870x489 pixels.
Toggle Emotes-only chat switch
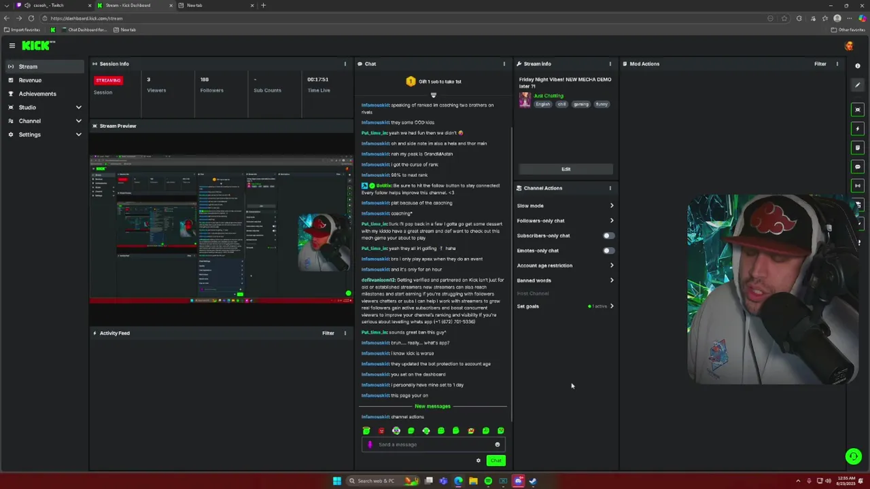click(x=608, y=251)
